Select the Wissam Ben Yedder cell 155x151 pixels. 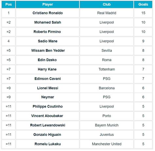click(47, 50)
